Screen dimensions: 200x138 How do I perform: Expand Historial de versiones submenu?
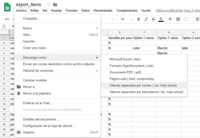click(57, 71)
